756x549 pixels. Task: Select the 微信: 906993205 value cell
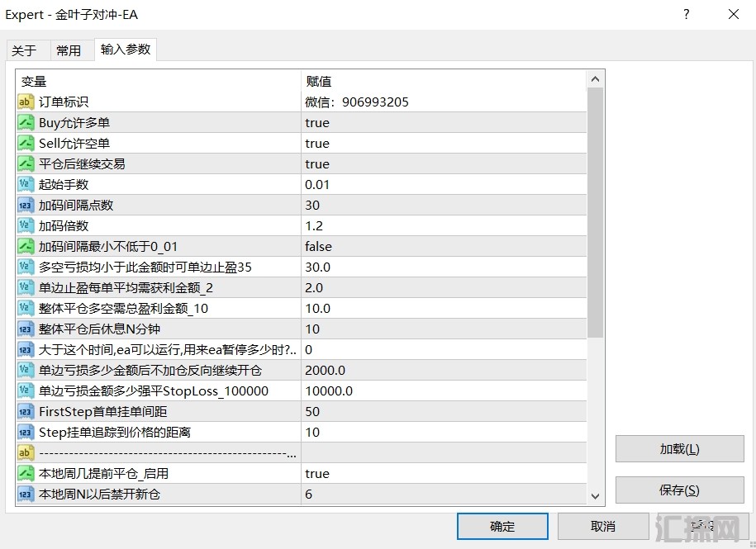point(444,102)
